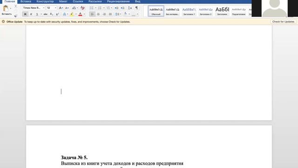Click Office Update info icon
Viewport: 298px width, 168px height.
3,22
